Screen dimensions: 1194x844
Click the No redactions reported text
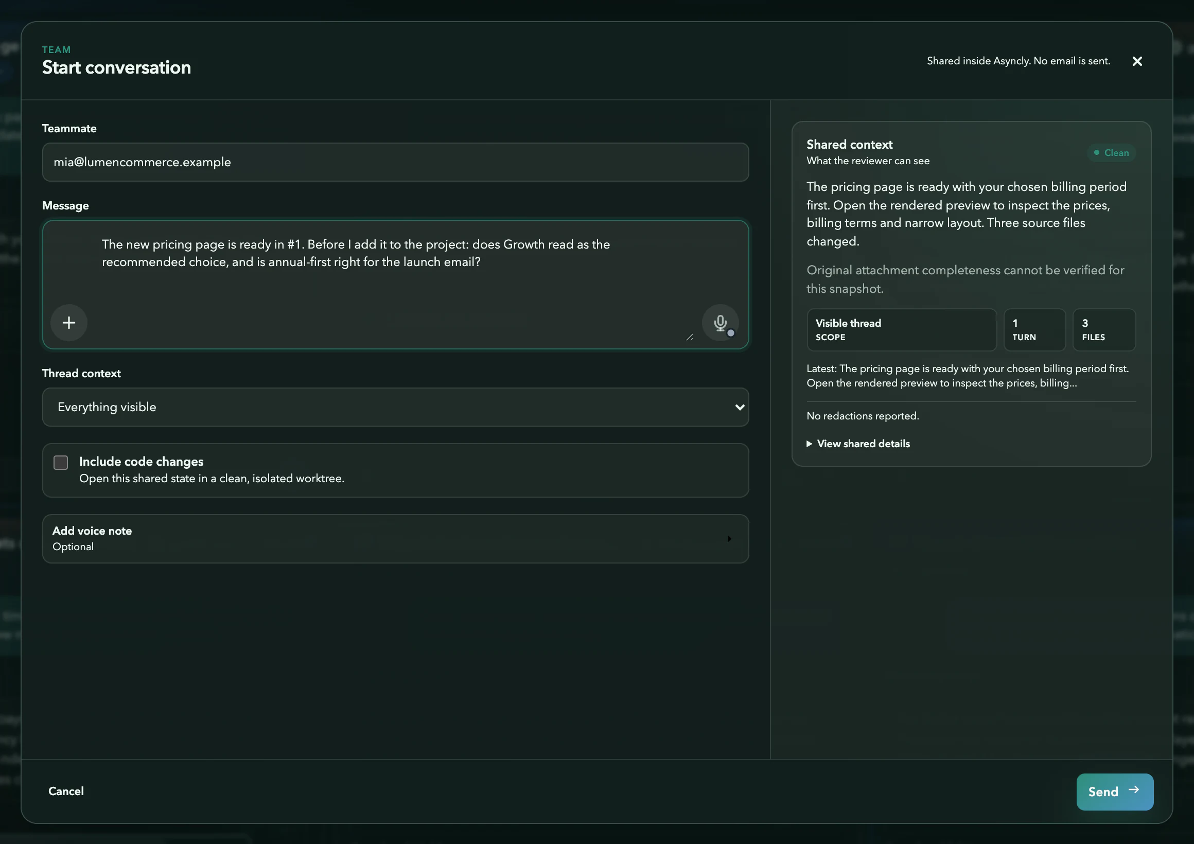[863, 416]
